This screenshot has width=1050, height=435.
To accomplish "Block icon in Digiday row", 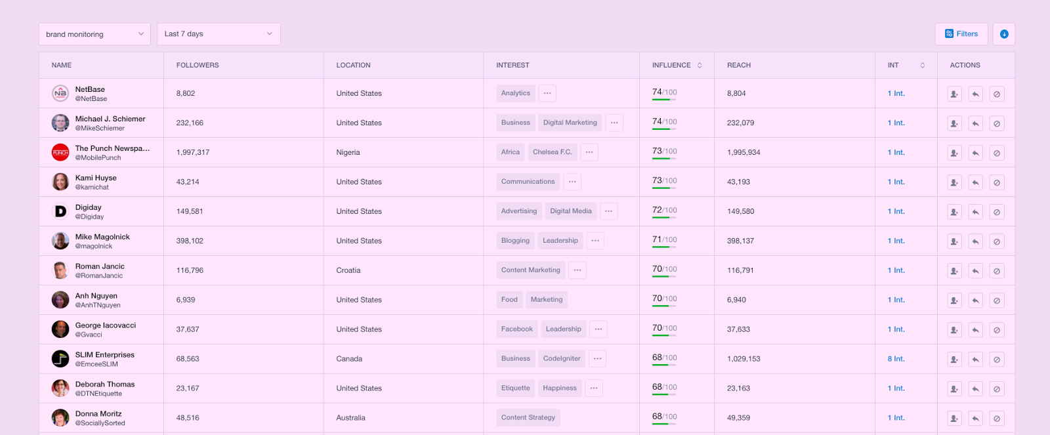I will [x=997, y=212].
